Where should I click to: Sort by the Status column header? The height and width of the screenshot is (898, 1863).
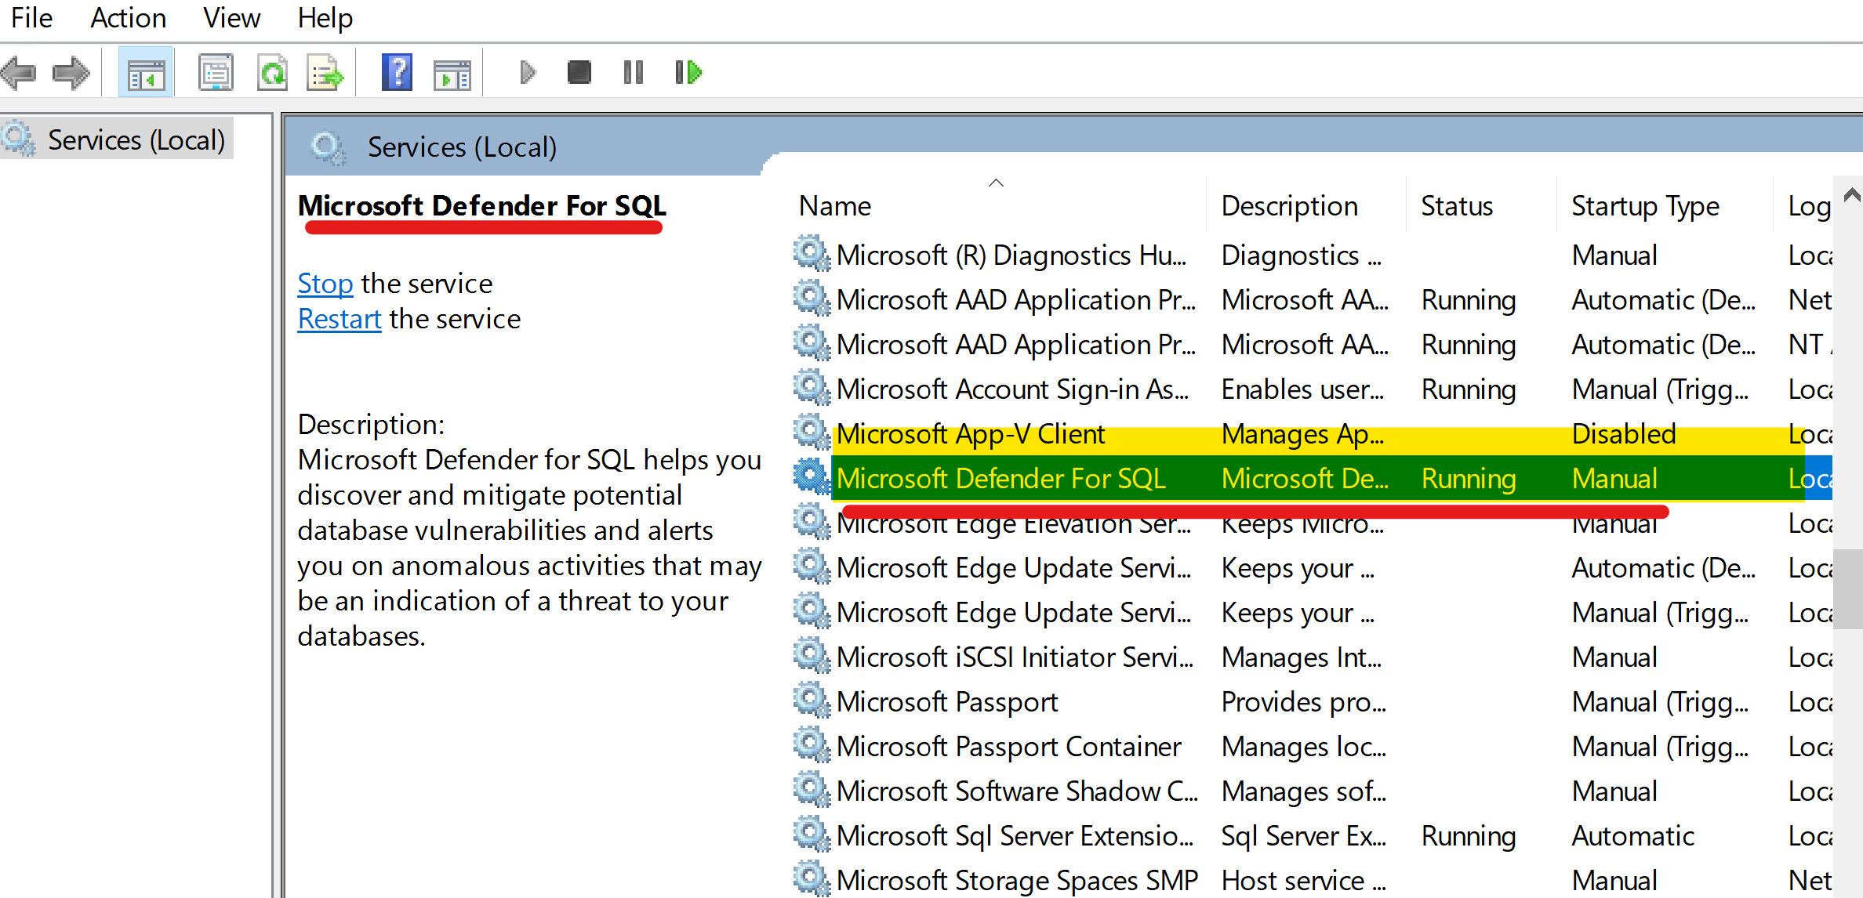tap(1480, 205)
